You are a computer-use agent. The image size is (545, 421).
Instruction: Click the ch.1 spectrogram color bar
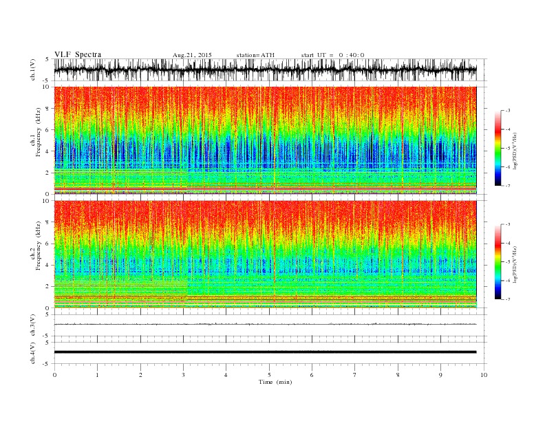(498, 149)
